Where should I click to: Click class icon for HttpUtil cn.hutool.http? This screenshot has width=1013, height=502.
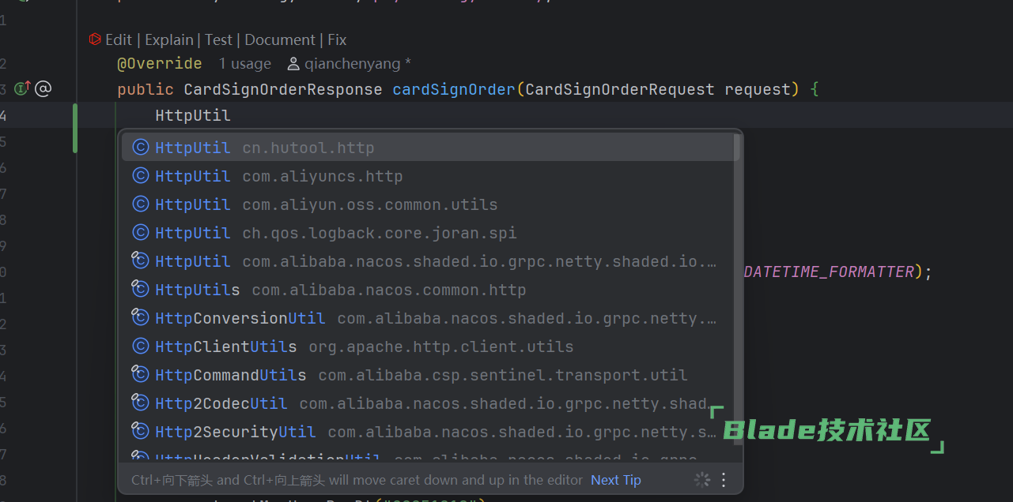141,148
